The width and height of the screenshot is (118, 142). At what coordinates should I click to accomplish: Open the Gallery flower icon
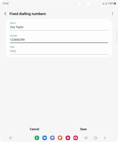click(68, 138)
